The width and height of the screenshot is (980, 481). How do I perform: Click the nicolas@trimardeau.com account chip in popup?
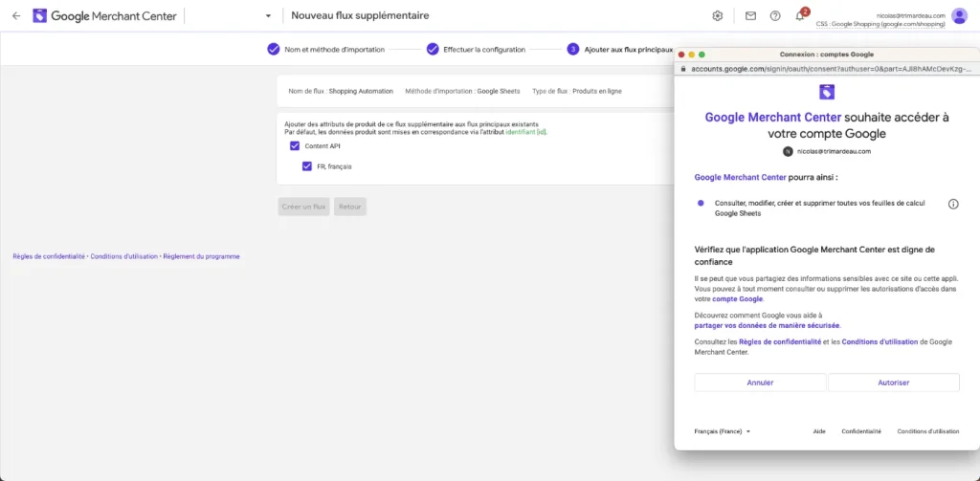pyautogui.click(x=827, y=151)
